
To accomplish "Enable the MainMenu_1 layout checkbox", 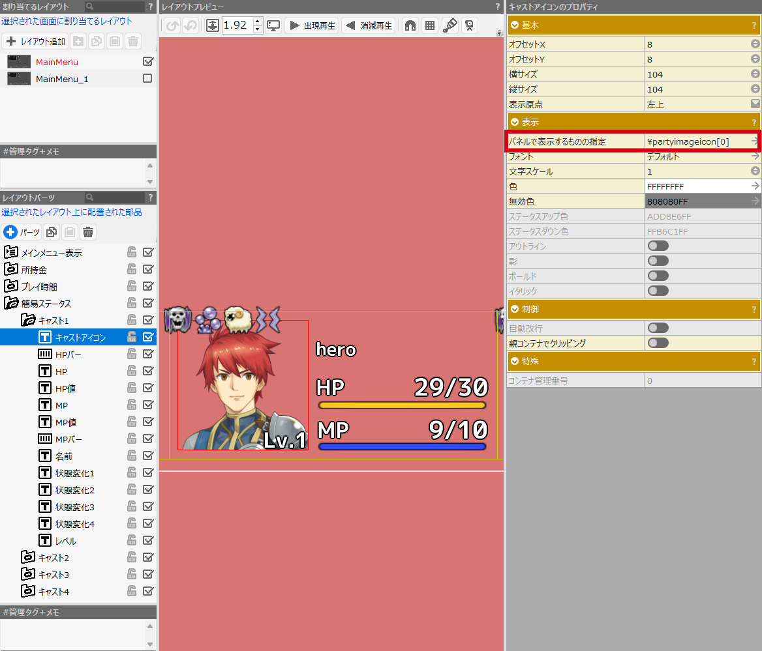I will click(x=147, y=79).
